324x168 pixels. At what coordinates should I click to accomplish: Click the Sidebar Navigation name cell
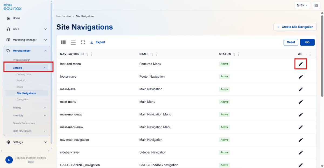pos(153,152)
